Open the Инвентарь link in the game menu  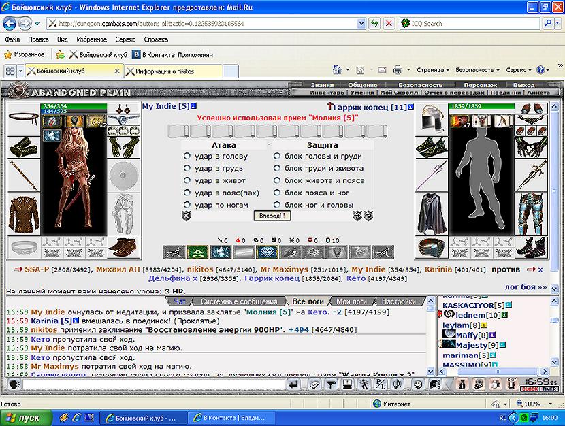pyautogui.click(x=327, y=93)
